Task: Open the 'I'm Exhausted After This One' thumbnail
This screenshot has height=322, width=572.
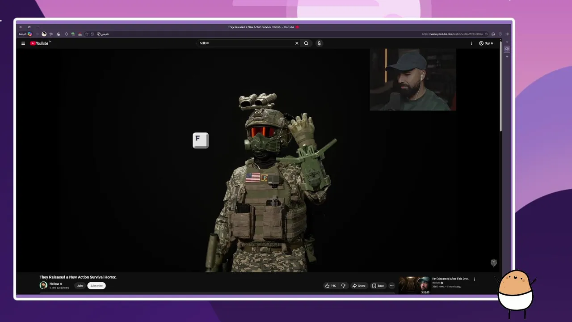Action: click(x=414, y=285)
